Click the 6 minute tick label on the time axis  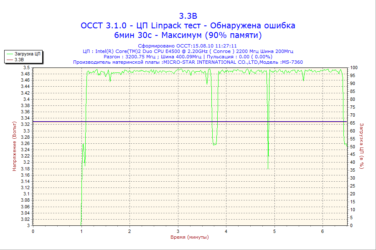323,231
